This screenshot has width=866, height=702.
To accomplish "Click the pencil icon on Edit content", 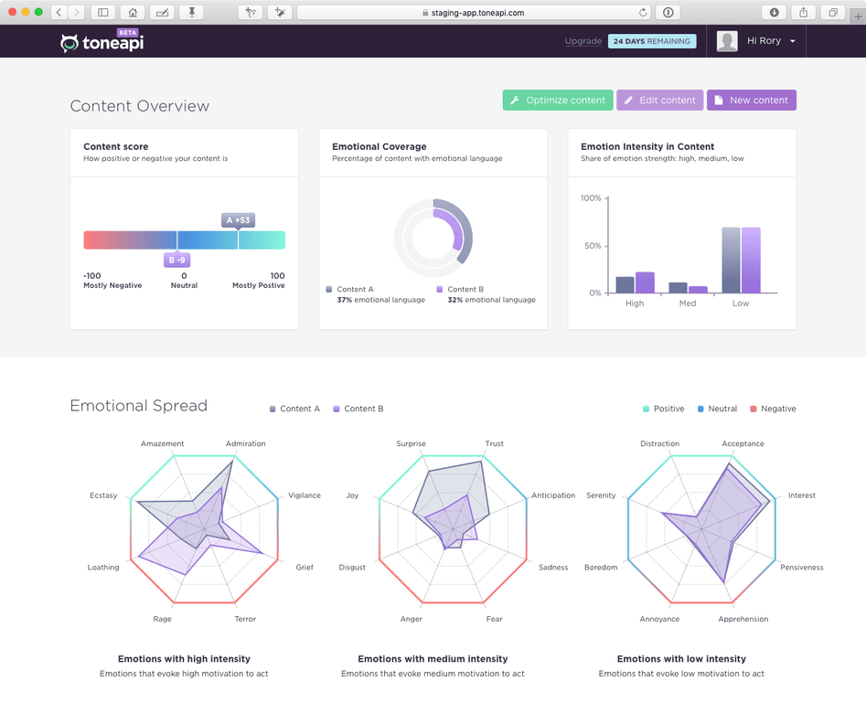I will tap(628, 100).
